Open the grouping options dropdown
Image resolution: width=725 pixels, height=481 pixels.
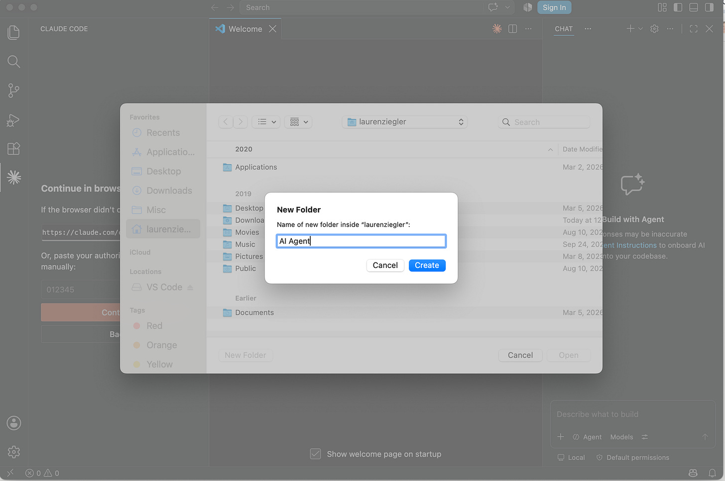298,122
